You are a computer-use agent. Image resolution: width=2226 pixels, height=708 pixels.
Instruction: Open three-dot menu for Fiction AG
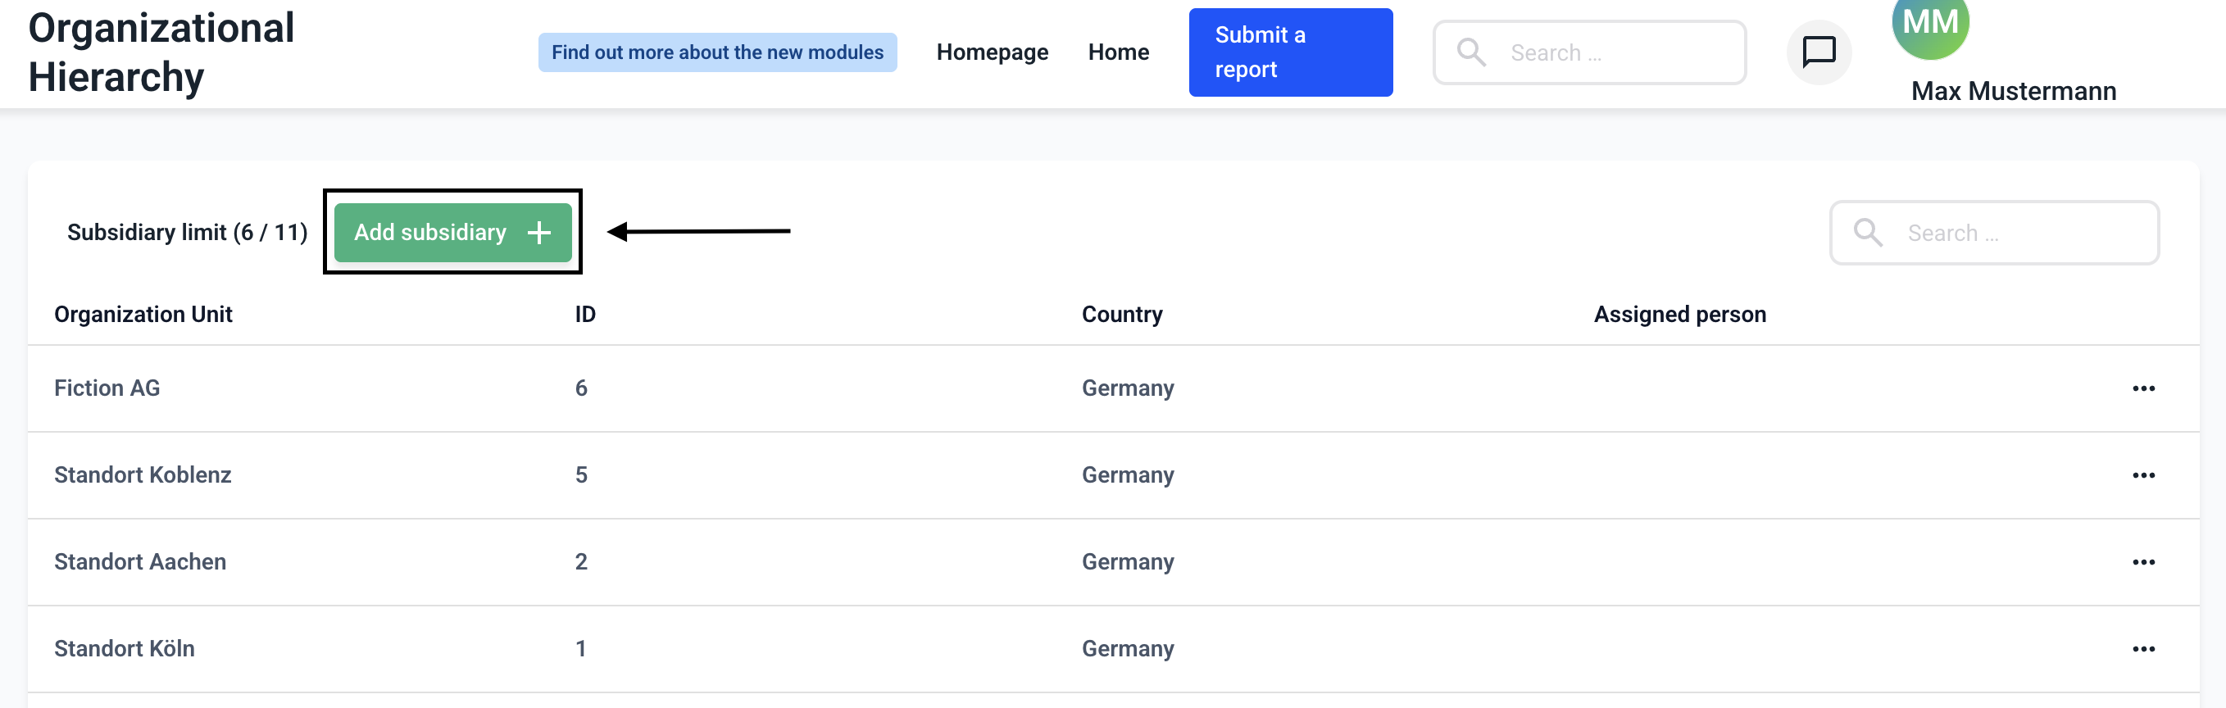[2143, 389]
